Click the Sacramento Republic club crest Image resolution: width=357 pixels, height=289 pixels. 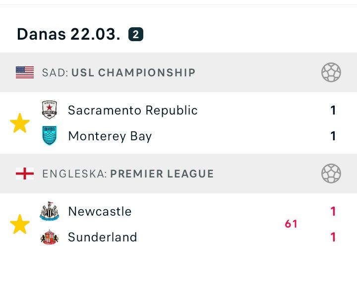pyautogui.click(x=50, y=110)
